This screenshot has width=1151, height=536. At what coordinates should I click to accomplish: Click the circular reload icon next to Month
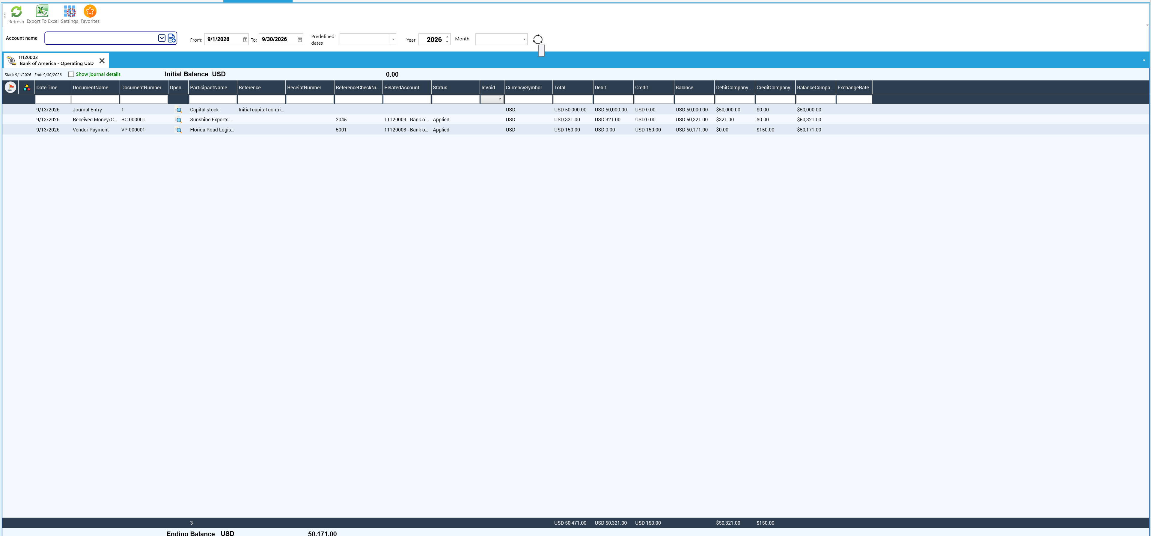pos(537,39)
